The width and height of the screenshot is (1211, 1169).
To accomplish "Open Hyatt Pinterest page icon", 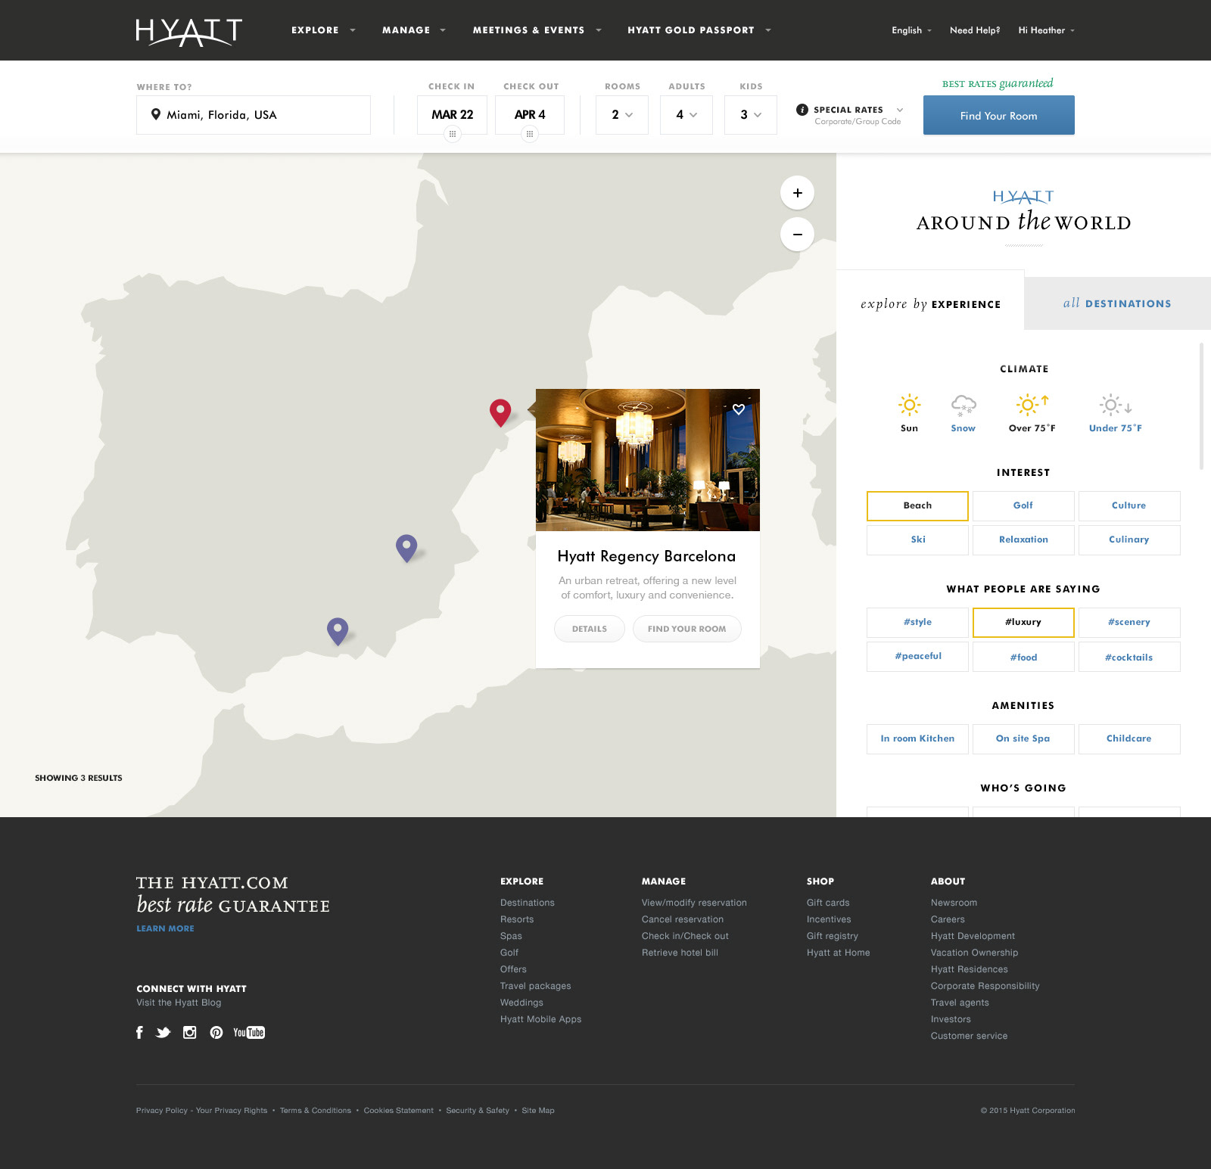I will click(216, 1032).
